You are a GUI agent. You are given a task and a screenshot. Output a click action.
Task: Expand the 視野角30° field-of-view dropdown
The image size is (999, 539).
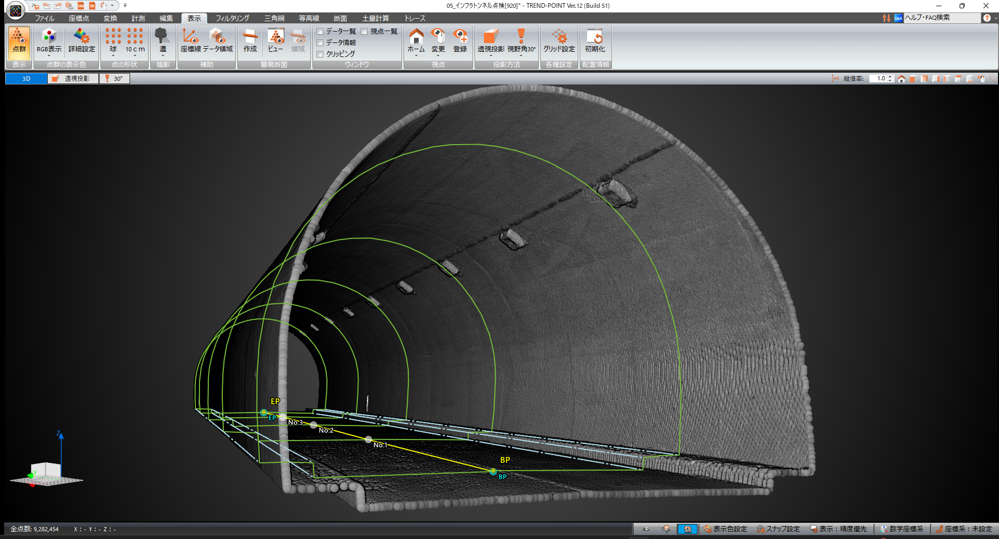pyautogui.click(x=521, y=55)
